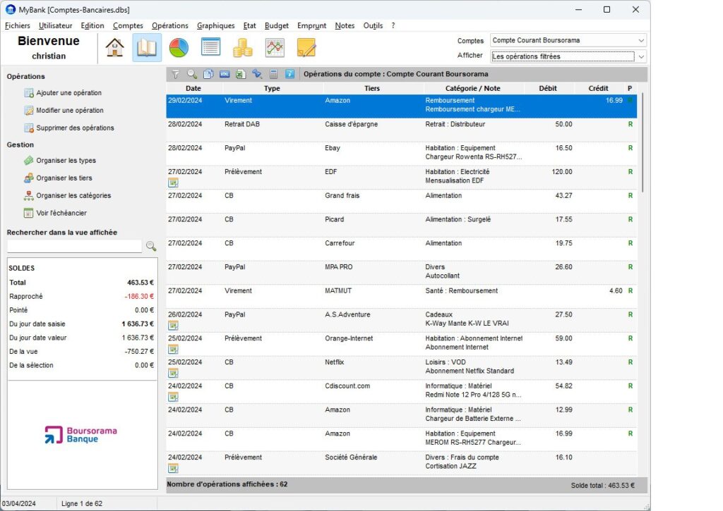Viewport: 723px width, 511px height.
Task: Open the calculator toolbar icon
Action: (273, 74)
